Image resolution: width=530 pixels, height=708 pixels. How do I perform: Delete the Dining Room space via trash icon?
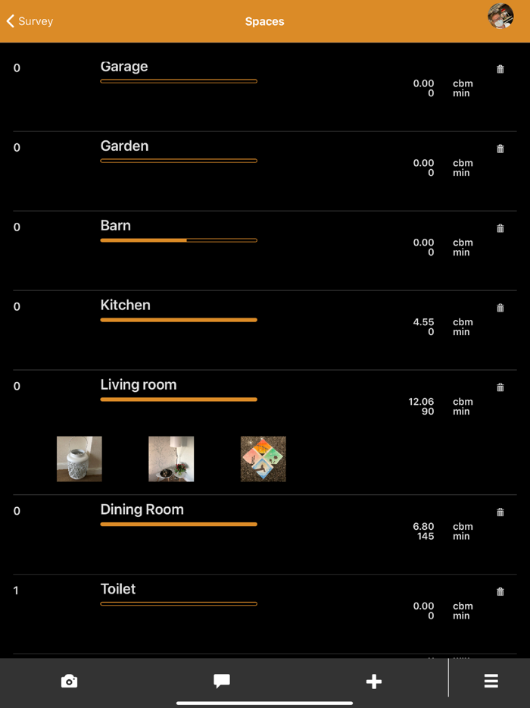point(500,512)
